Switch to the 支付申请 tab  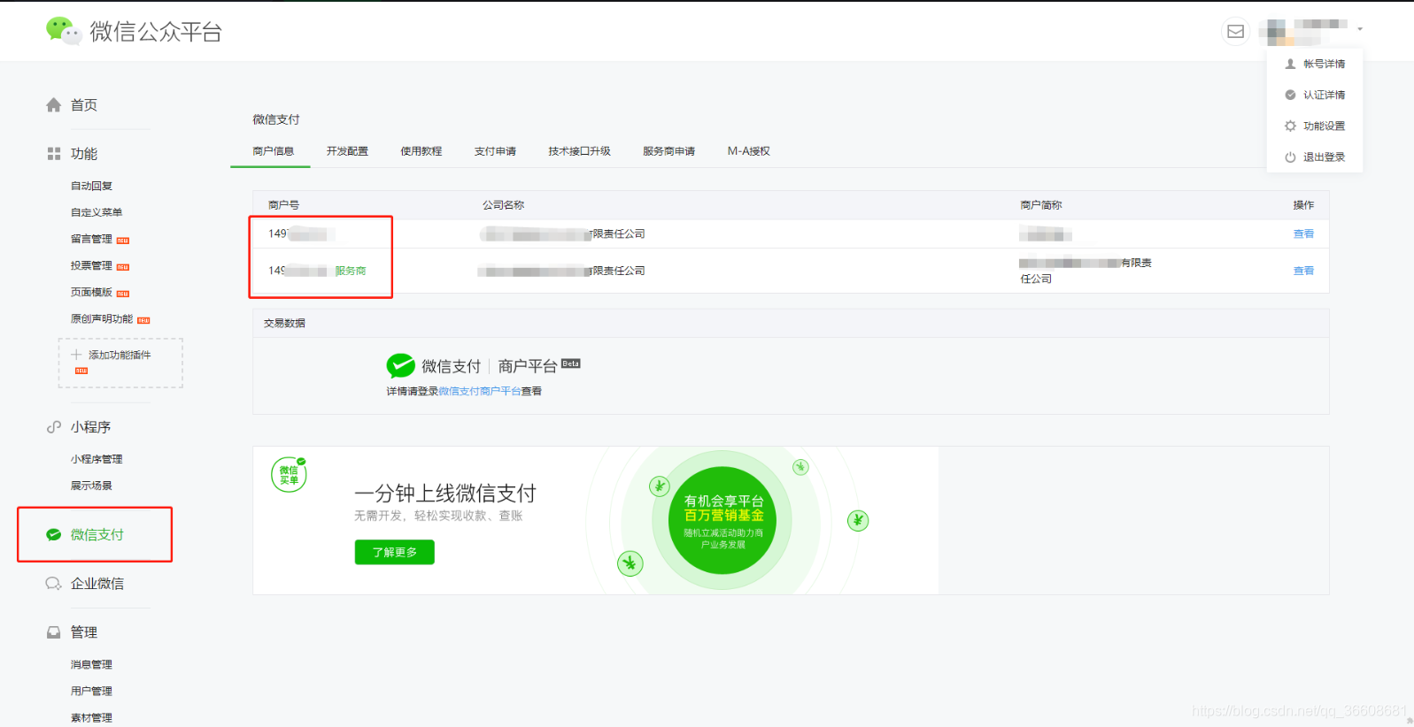click(x=495, y=151)
